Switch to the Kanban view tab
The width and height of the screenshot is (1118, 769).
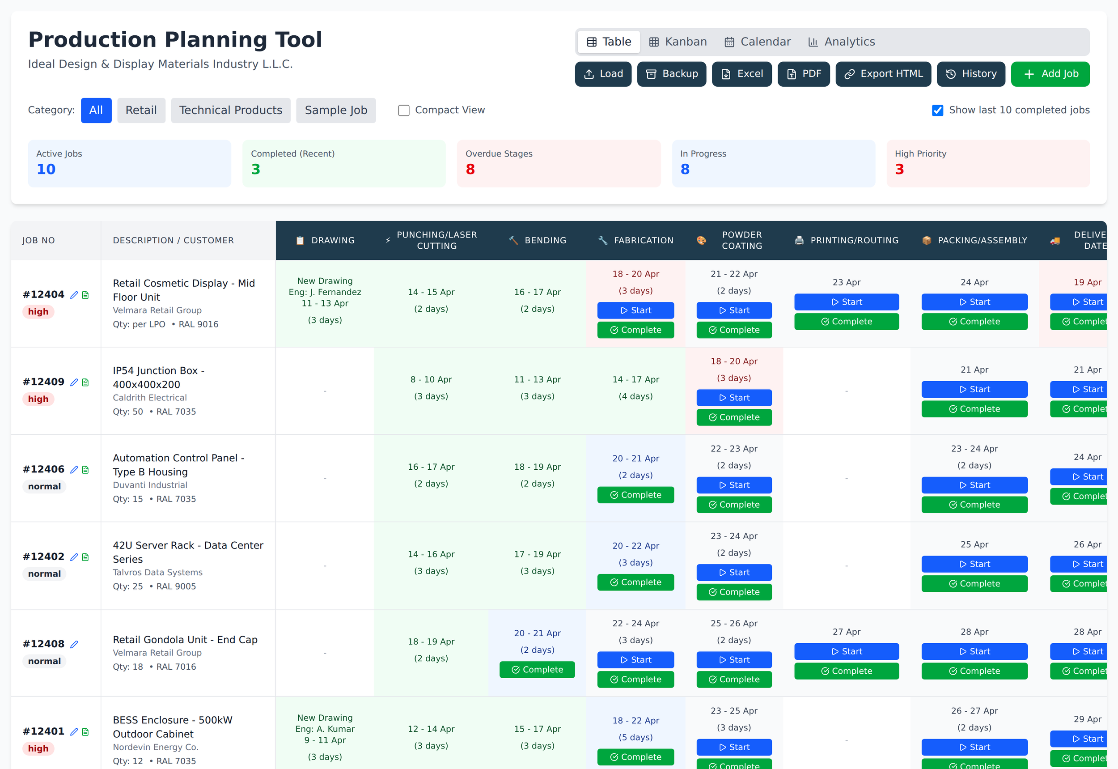click(x=678, y=42)
